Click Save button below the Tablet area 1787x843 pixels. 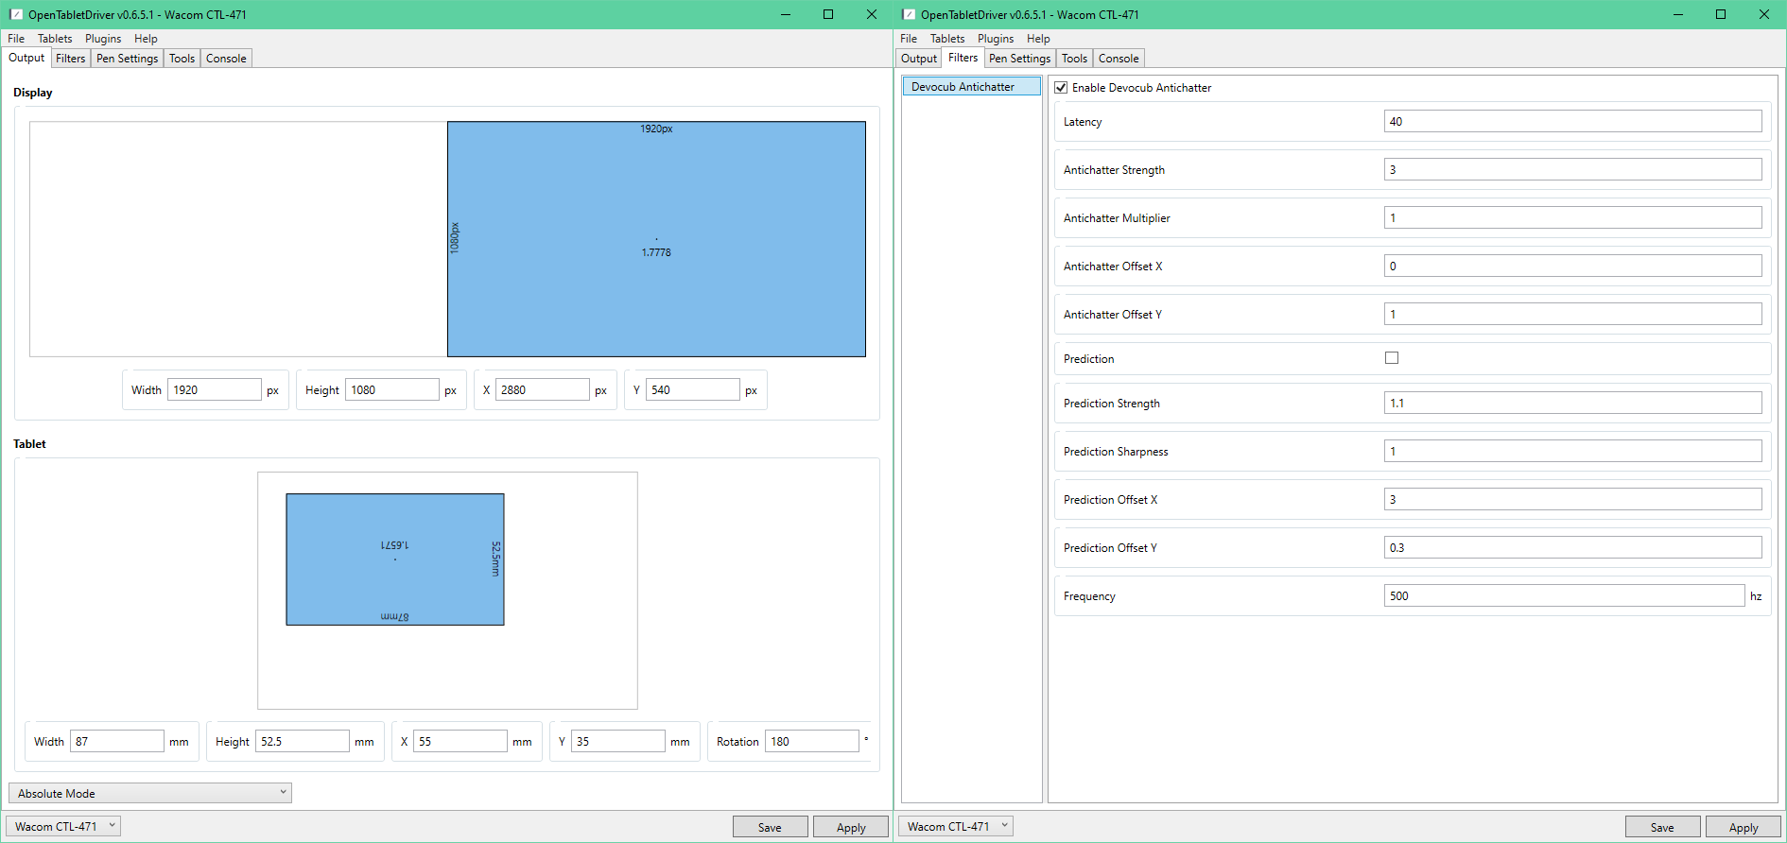(x=770, y=827)
